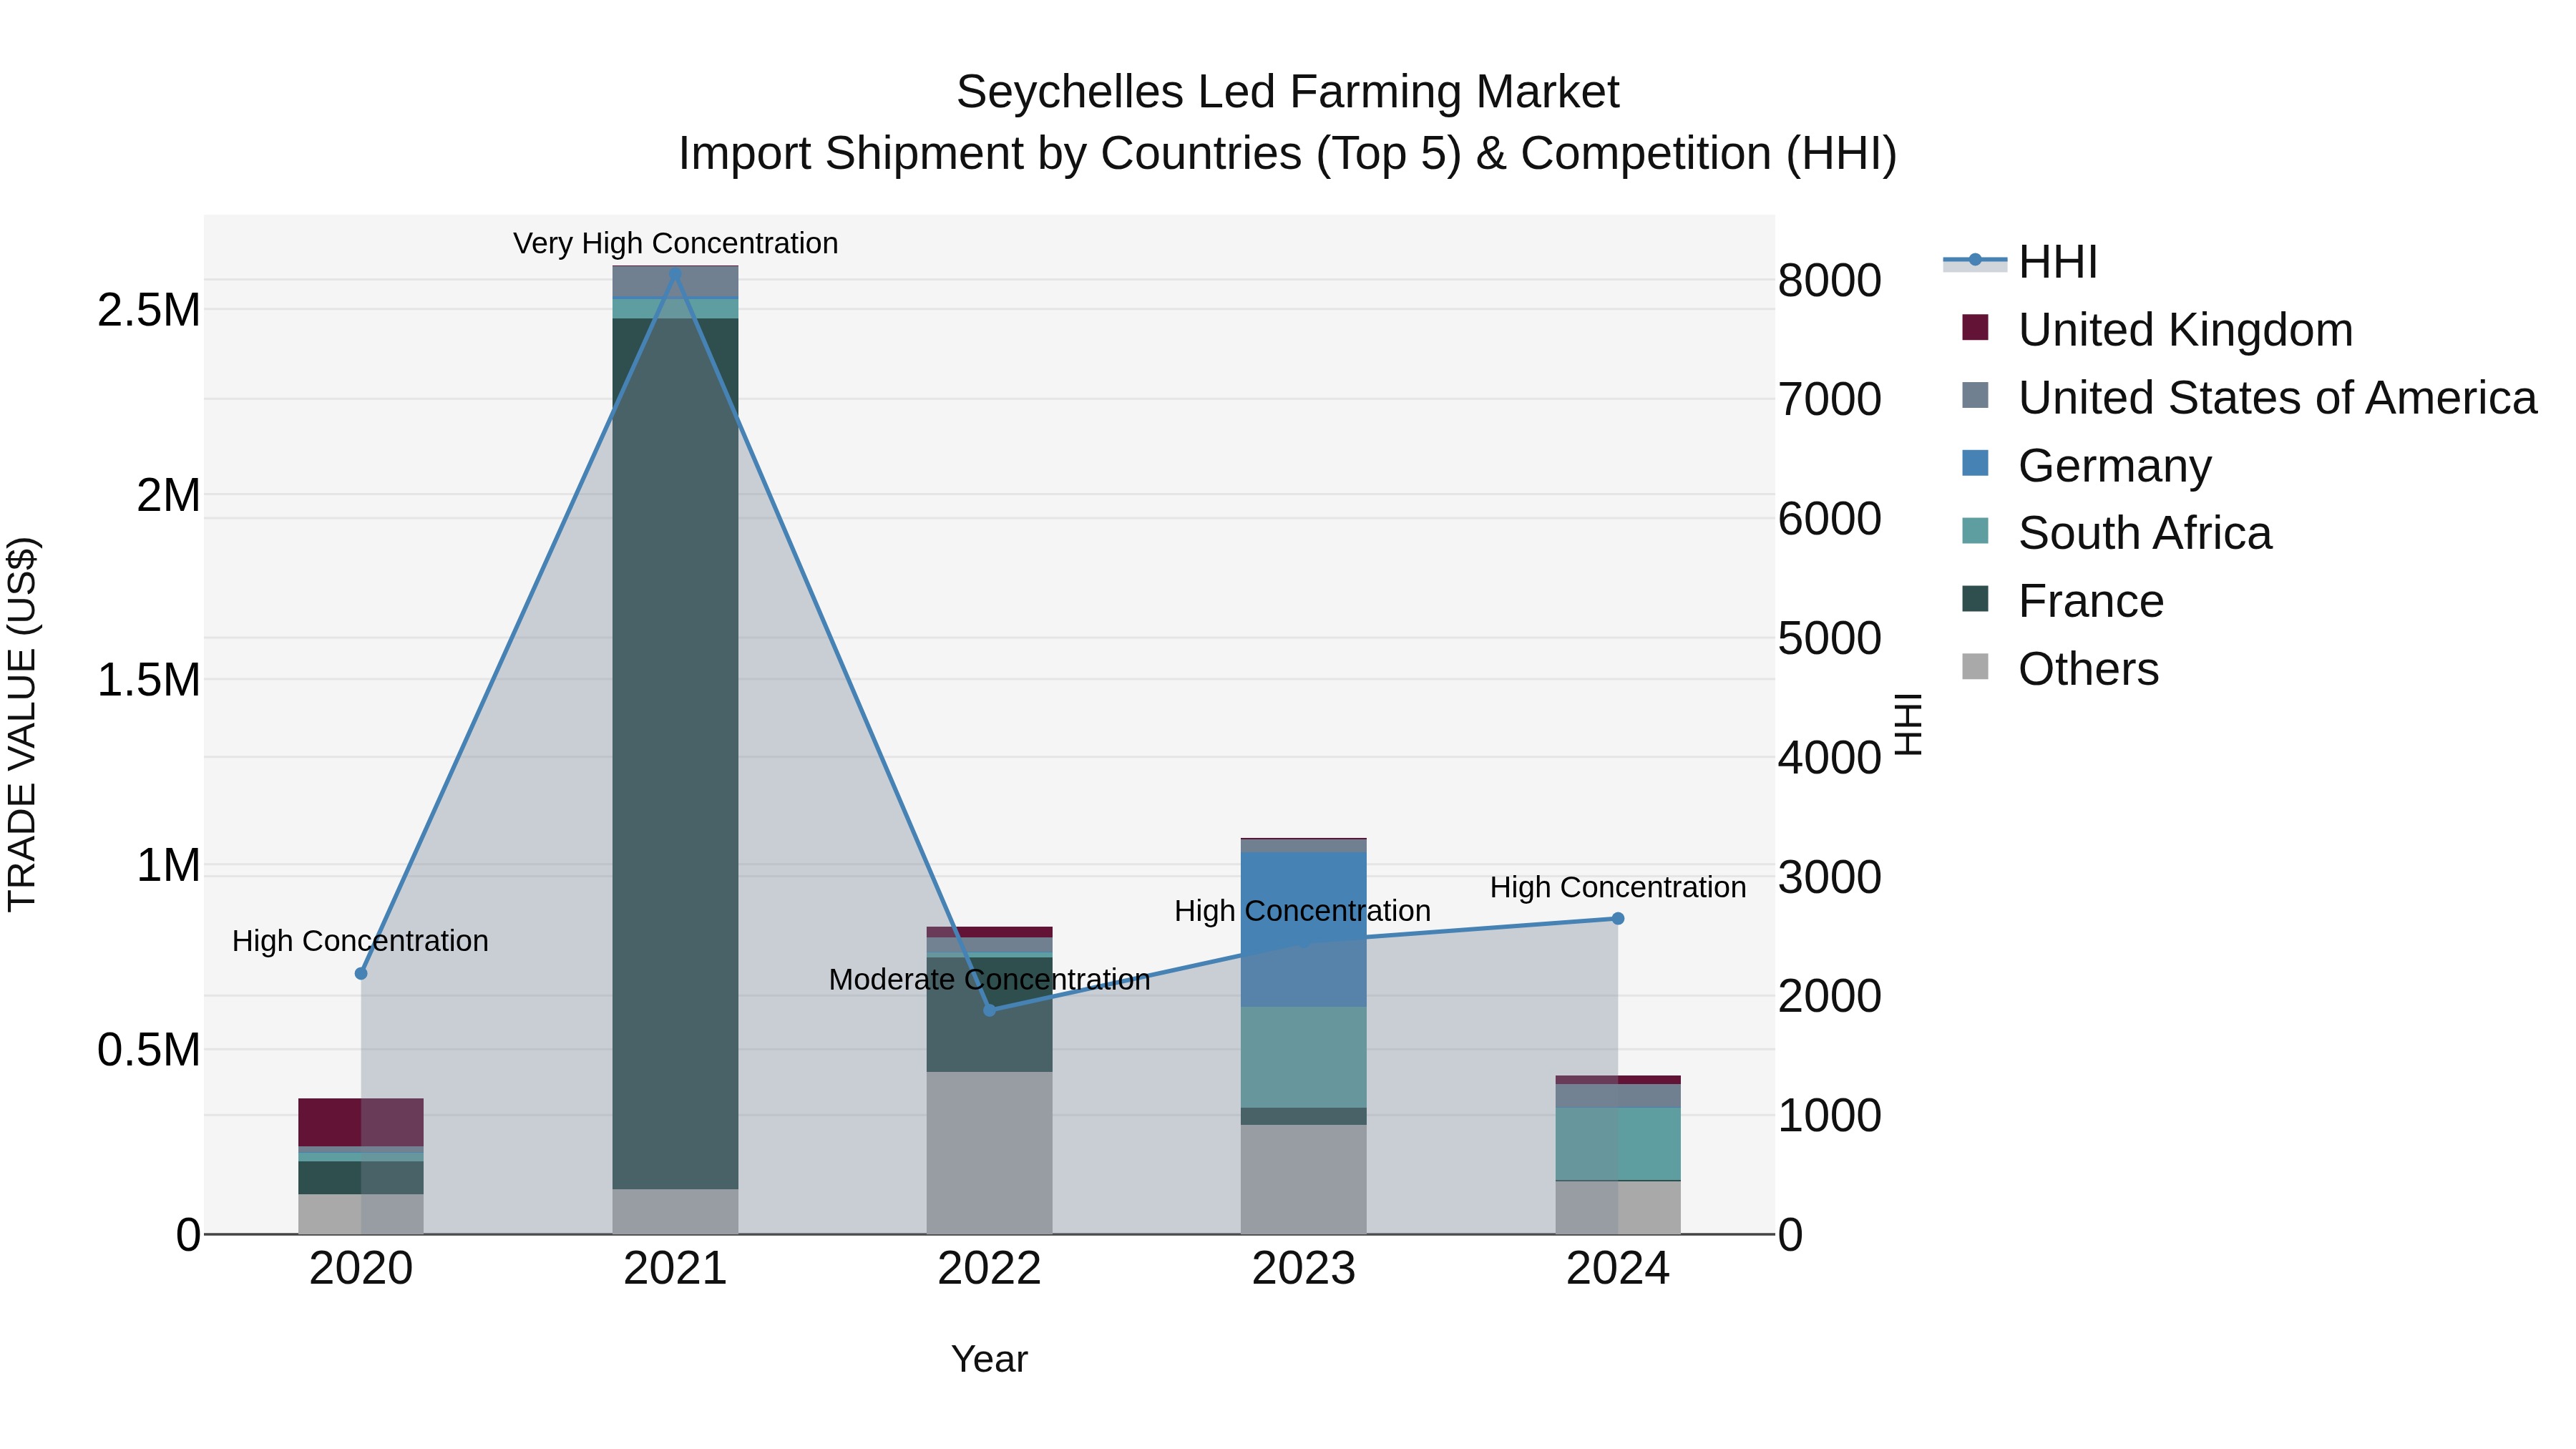Click the right-hand 'HHI' axis title

coord(1908,724)
